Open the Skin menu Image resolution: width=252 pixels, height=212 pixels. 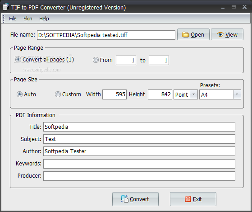[28, 19]
